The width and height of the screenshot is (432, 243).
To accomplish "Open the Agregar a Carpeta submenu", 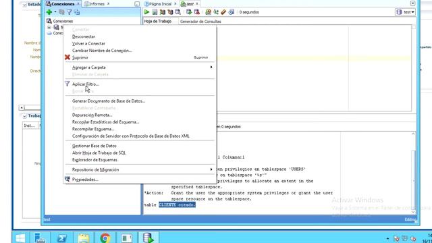I will (140, 67).
